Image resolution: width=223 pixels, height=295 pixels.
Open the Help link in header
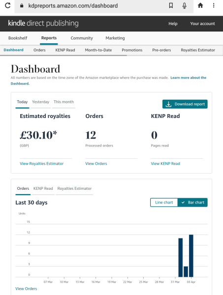tap(173, 24)
